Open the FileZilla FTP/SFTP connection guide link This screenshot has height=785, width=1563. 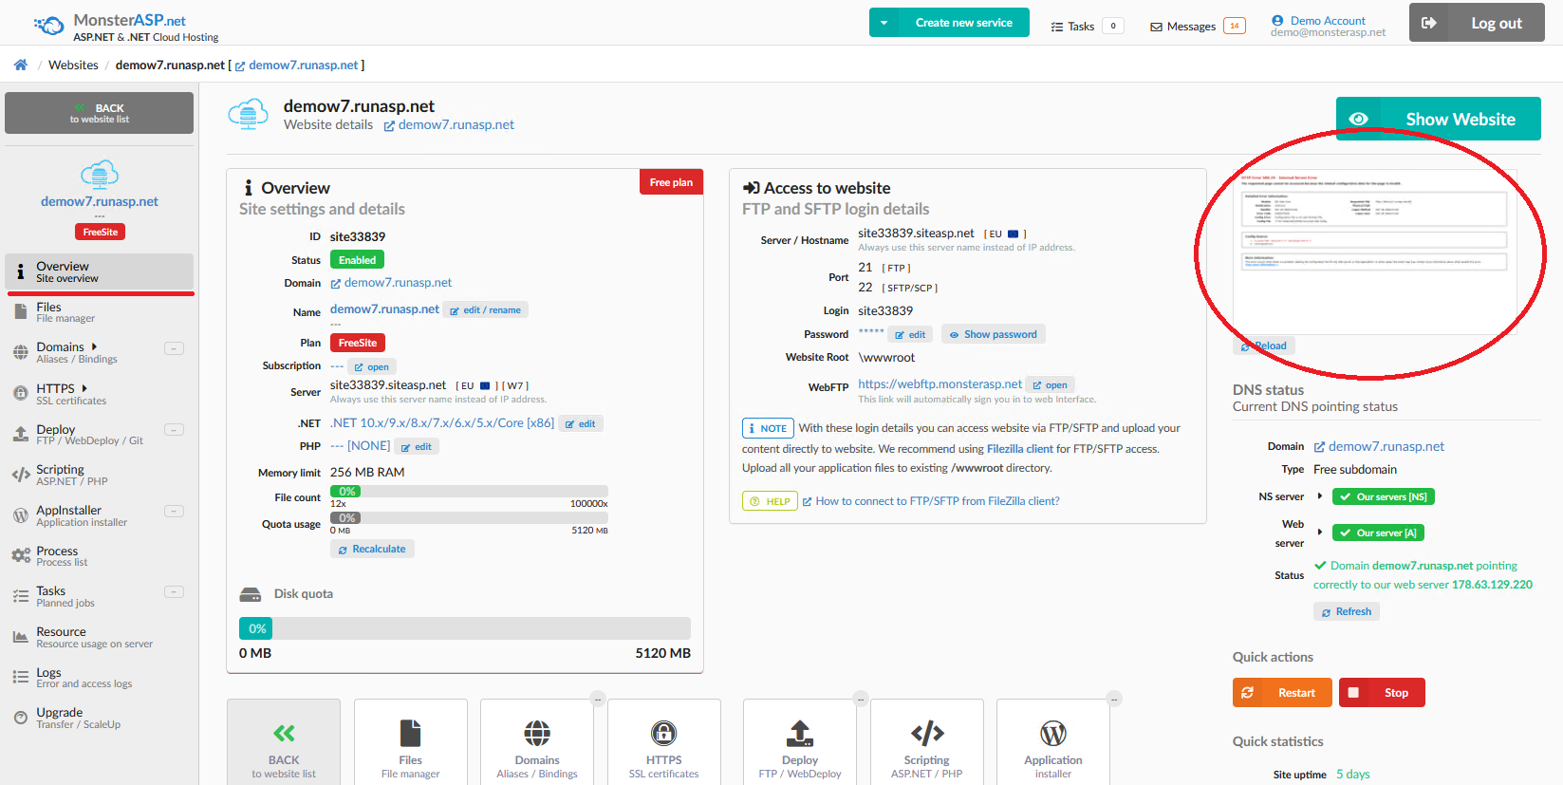pos(937,501)
